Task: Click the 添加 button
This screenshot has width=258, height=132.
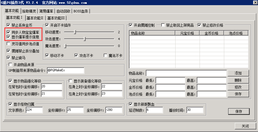Action: point(238,73)
